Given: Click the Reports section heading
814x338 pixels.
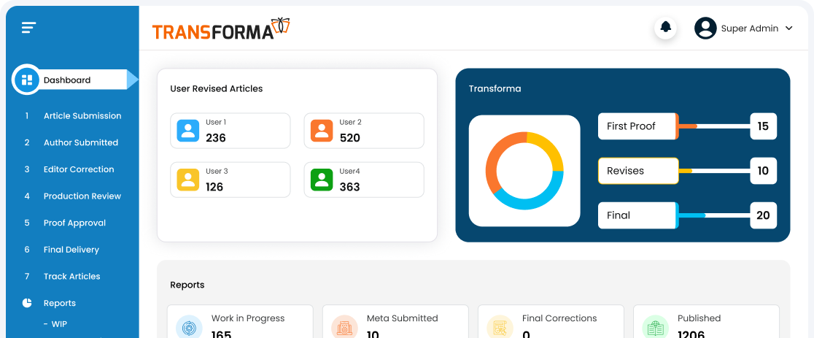Looking at the screenshot, I should 187,285.
